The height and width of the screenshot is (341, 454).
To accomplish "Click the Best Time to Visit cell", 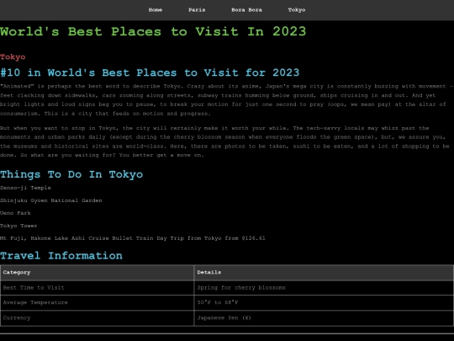I will coord(97,288).
